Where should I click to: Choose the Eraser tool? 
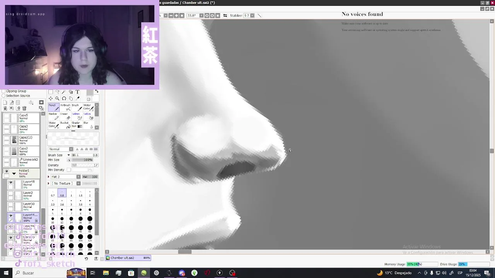65,116
